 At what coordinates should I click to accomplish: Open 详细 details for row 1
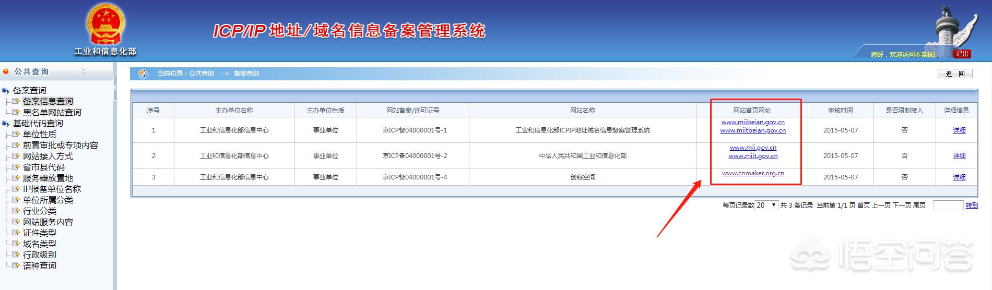click(959, 130)
